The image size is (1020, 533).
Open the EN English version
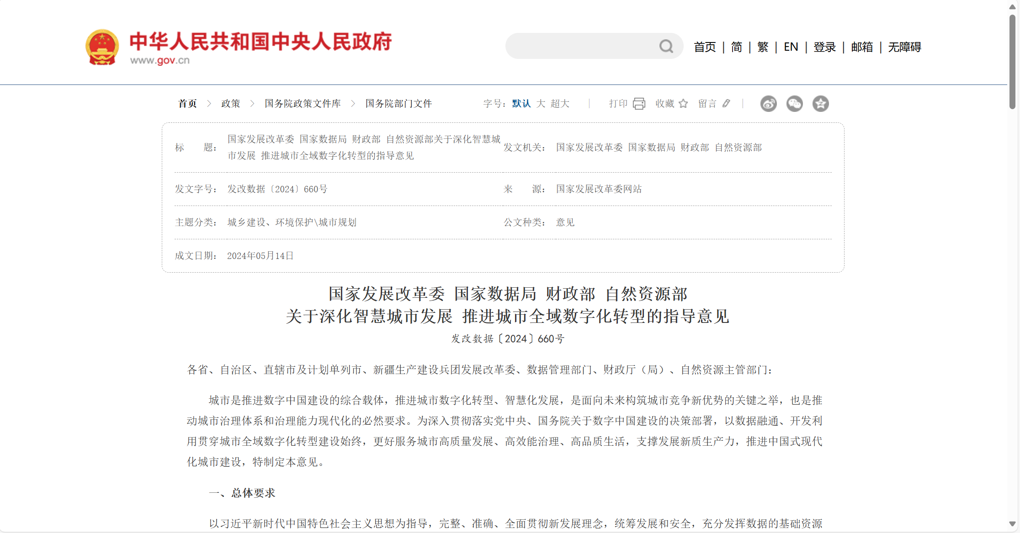(x=791, y=47)
